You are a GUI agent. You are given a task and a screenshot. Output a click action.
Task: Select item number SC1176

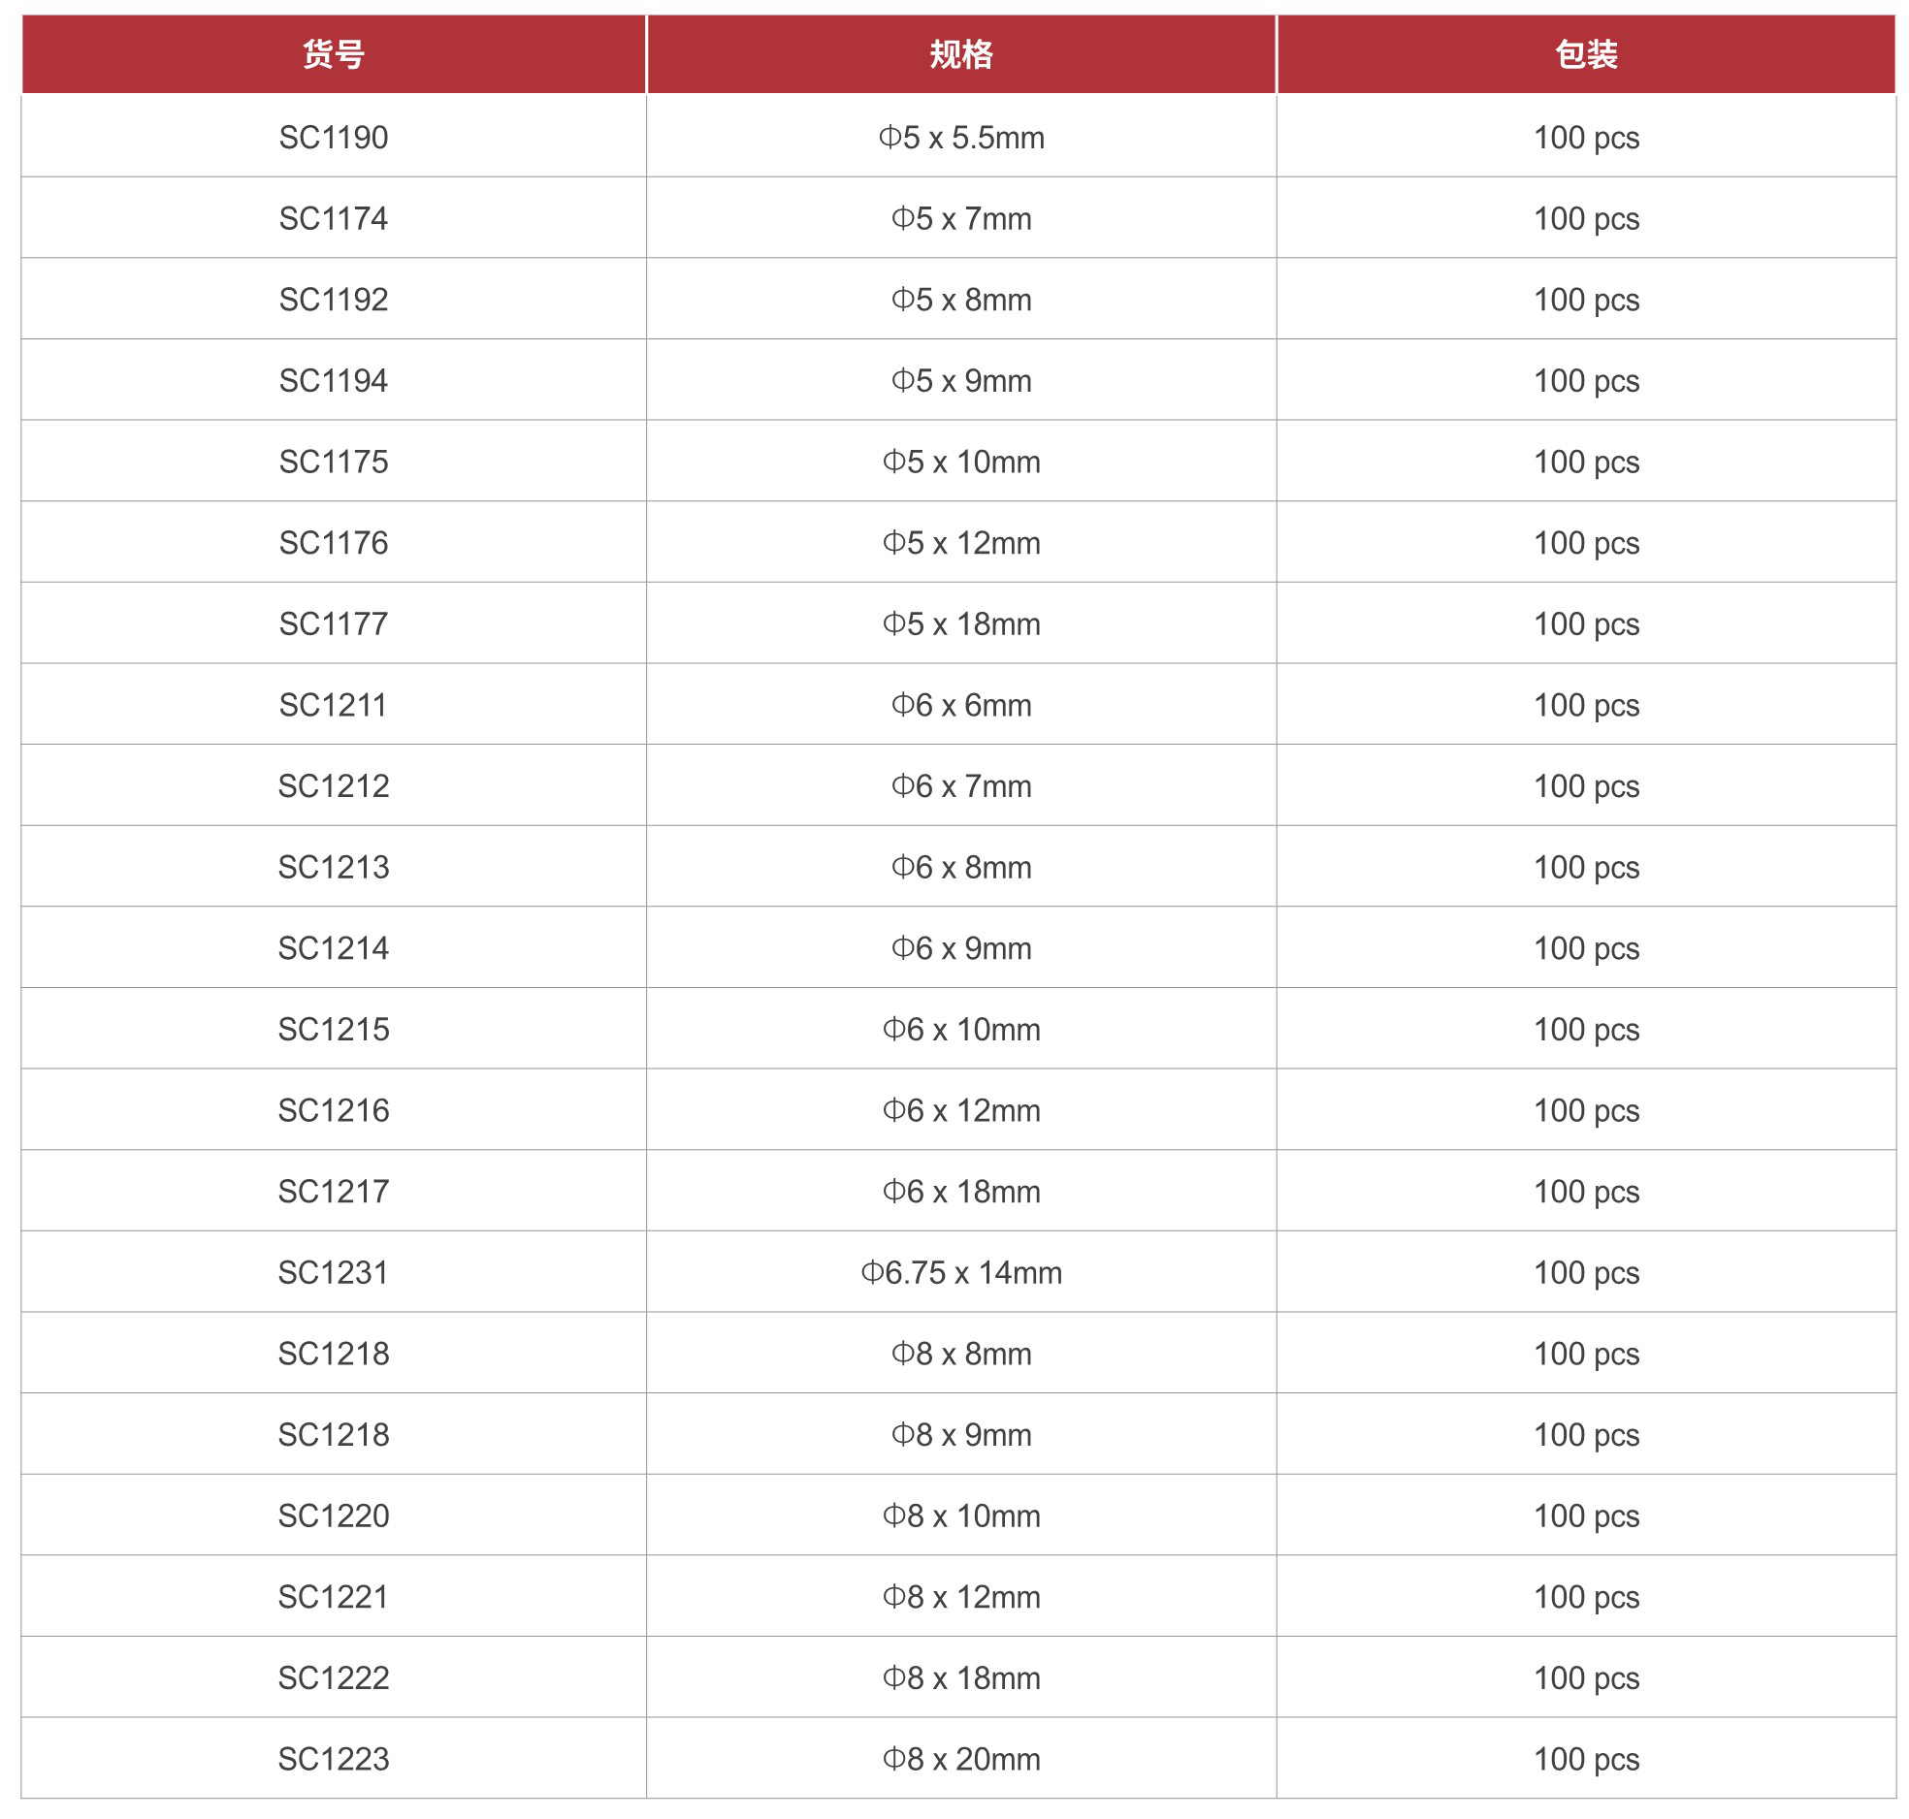(x=333, y=543)
